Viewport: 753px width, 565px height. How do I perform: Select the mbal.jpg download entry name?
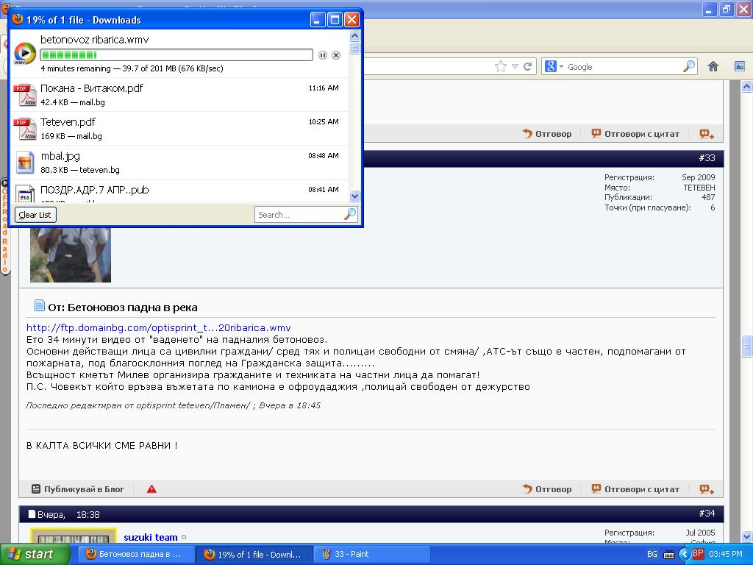click(60, 156)
